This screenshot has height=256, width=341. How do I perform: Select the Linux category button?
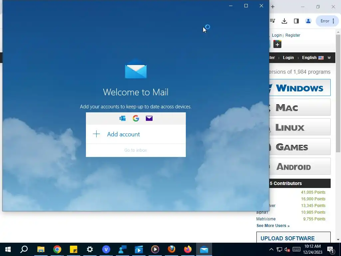coord(300,127)
